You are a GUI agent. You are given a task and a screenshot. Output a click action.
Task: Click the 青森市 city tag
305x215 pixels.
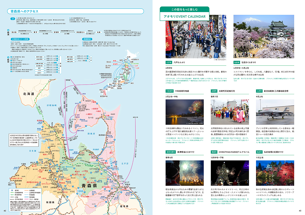(x=214, y=152)
